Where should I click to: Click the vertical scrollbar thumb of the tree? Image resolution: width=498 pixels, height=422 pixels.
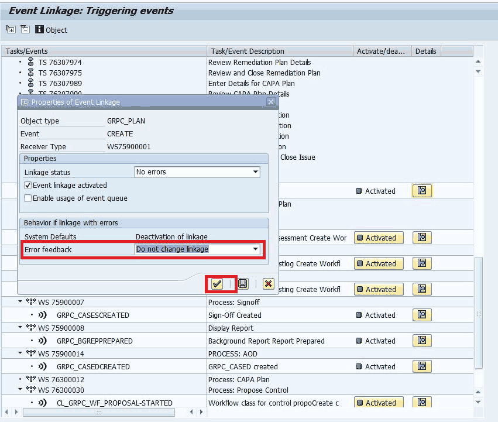(478, 313)
